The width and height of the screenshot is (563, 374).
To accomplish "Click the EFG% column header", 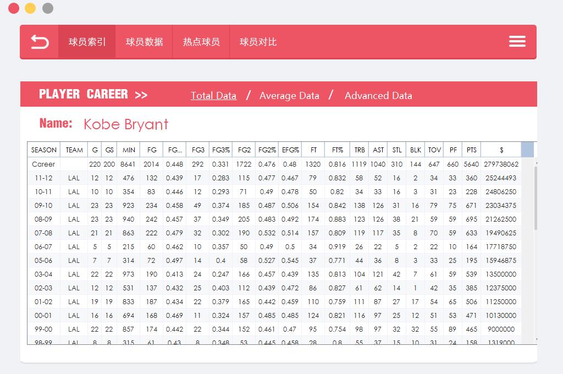I will [290, 150].
